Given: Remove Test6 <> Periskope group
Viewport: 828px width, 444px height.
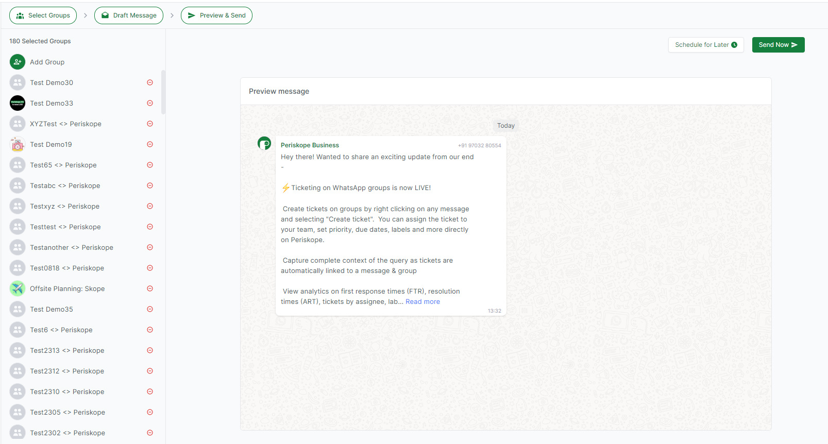Looking at the screenshot, I should 150,330.
